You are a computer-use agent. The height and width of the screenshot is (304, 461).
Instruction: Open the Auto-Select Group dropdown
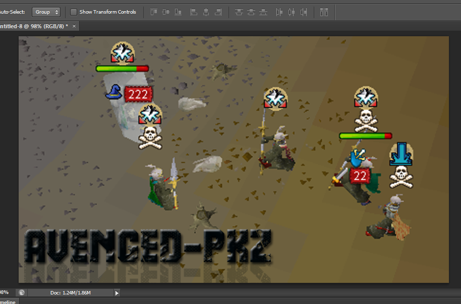pos(46,12)
